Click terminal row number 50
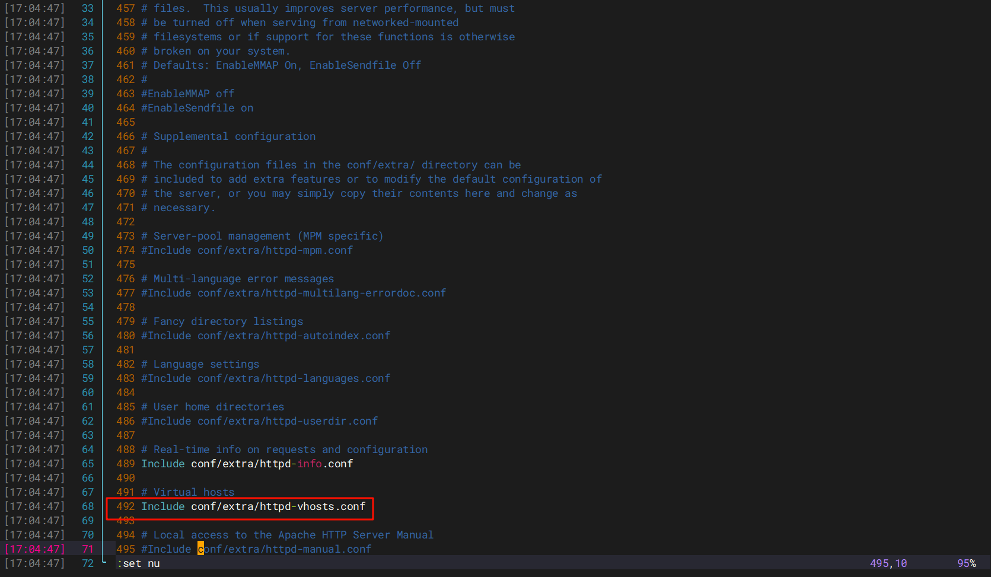This screenshot has height=577, width=991. tap(88, 250)
